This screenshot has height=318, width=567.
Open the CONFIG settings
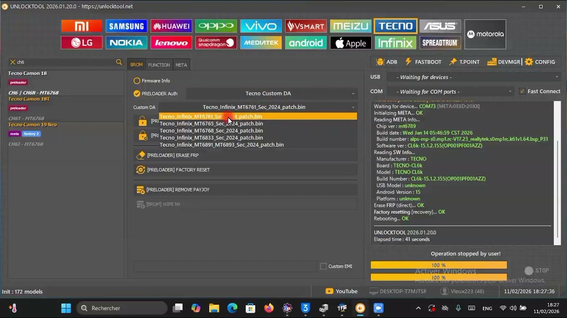[x=540, y=62]
